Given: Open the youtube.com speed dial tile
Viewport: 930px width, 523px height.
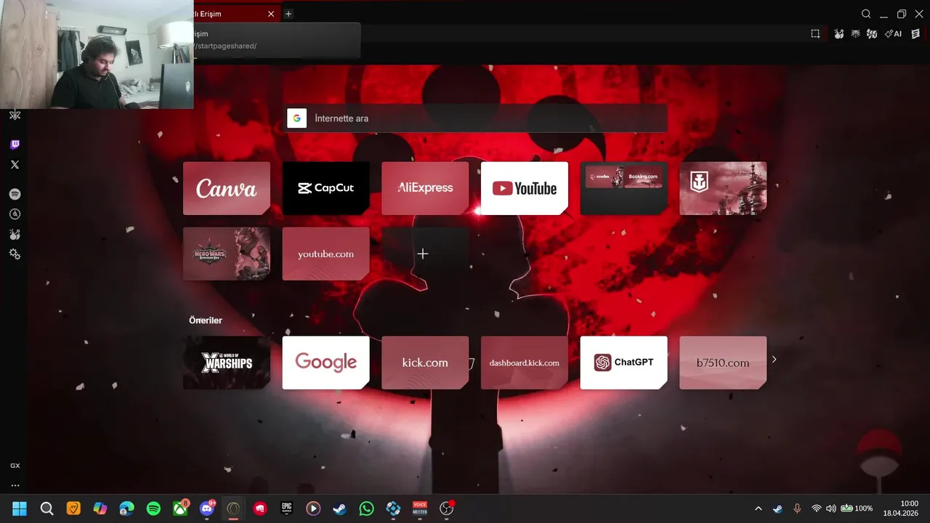Looking at the screenshot, I should (325, 254).
